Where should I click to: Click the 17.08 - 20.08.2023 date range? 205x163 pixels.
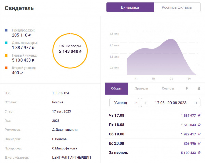click(171, 103)
